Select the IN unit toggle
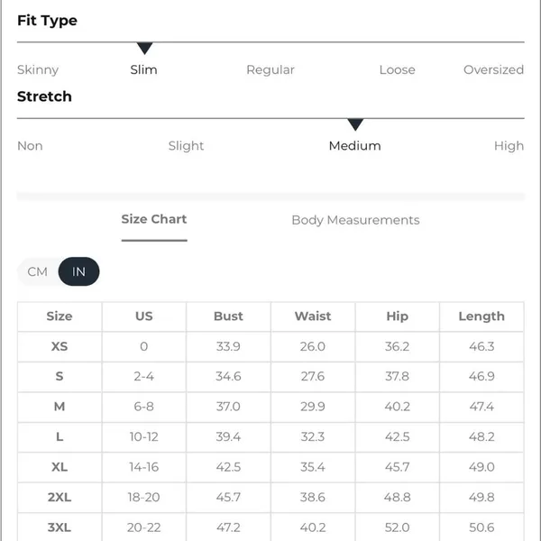 tap(78, 271)
